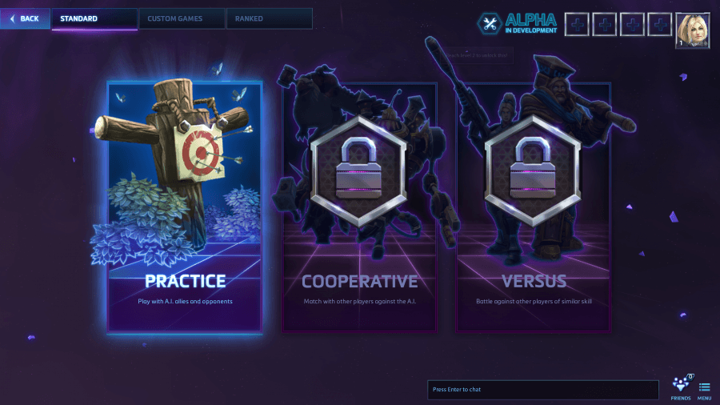The image size is (720, 405).
Task: Switch to the Standard tab
Action: pyautogui.click(x=94, y=19)
